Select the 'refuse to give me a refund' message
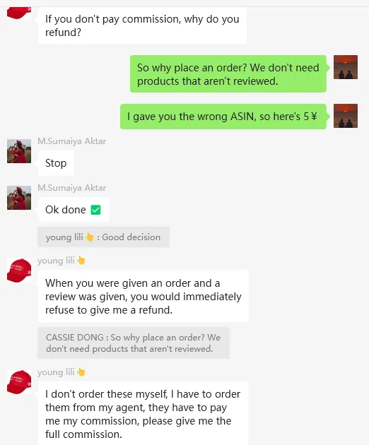This screenshot has height=445, width=369. [x=143, y=296]
